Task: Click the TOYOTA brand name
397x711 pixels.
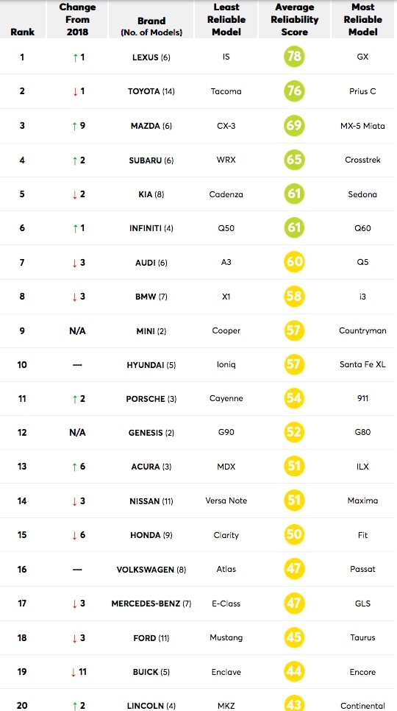Action: coord(143,91)
